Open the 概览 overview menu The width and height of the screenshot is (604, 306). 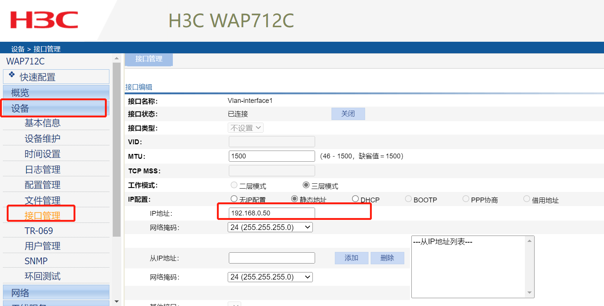(56, 92)
